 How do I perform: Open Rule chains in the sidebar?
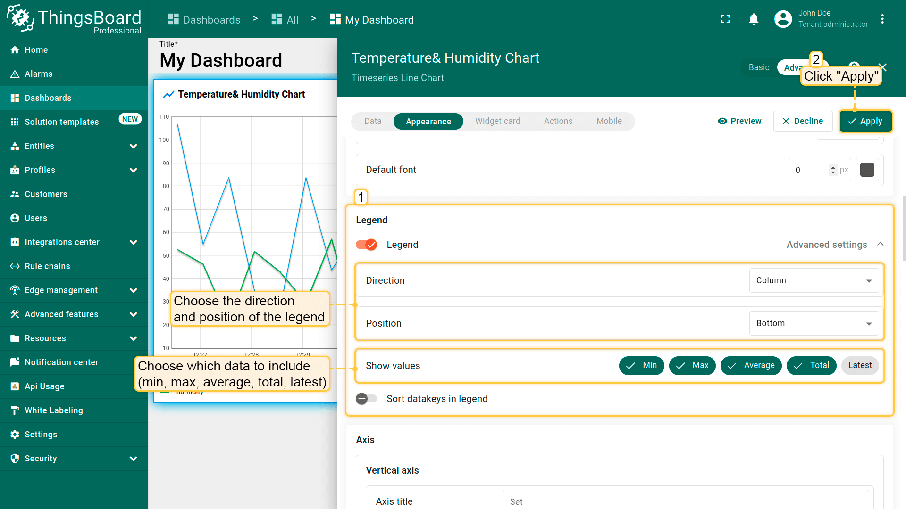pos(47,266)
